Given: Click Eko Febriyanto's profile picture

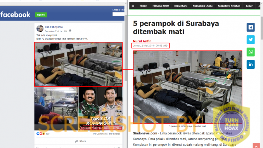Looking at the screenshot, I should [x=40, y=29].
